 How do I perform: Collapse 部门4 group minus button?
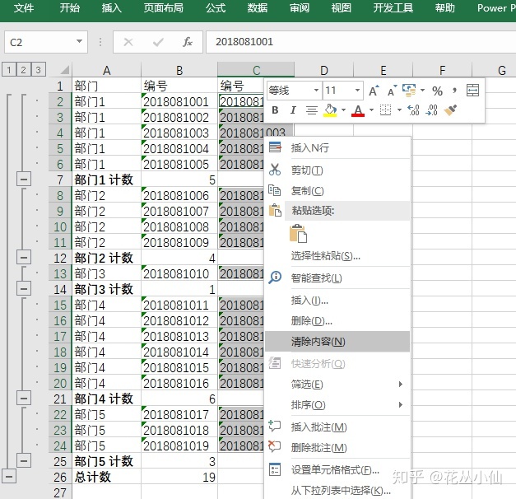click(24, 399)
